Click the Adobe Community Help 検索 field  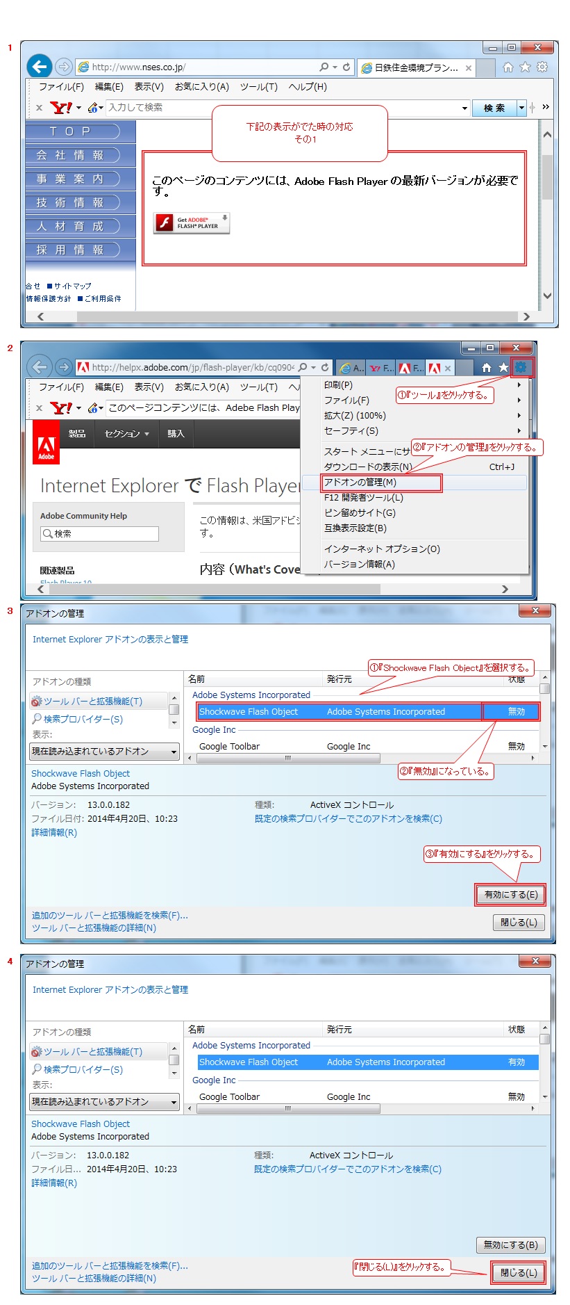coord(99,534)
